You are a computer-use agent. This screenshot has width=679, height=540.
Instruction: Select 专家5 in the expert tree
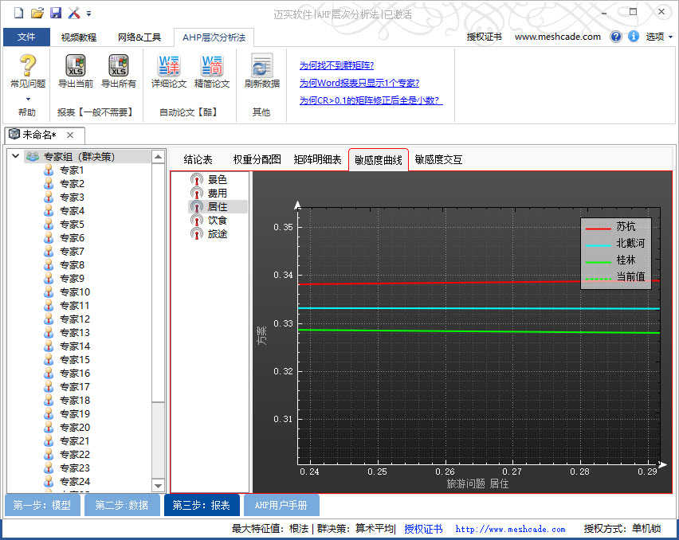tap(72, 224)
